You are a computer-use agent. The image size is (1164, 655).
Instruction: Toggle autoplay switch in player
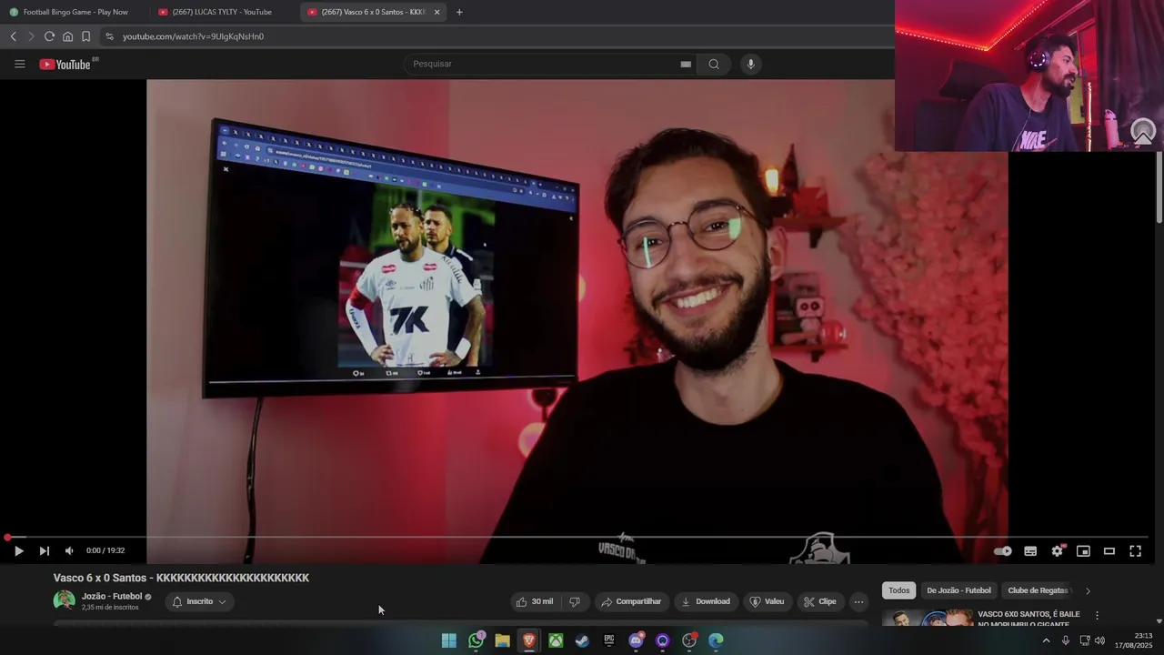point(1003,551)
